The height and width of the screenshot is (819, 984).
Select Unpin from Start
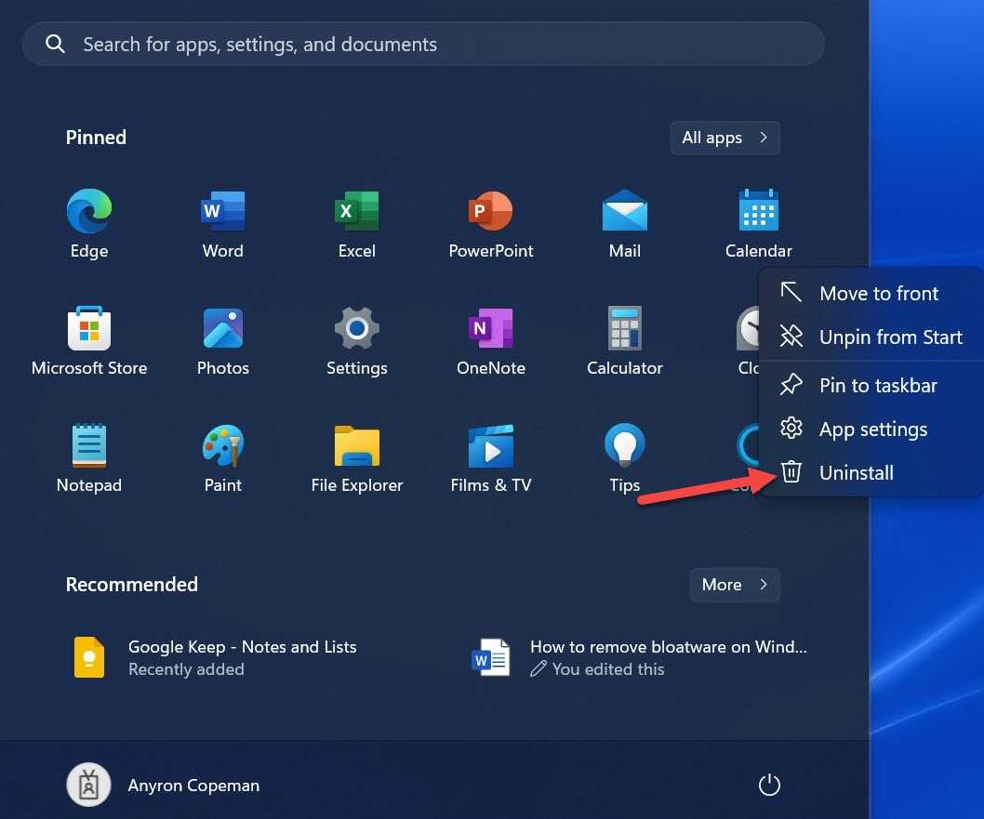(871, 337)
